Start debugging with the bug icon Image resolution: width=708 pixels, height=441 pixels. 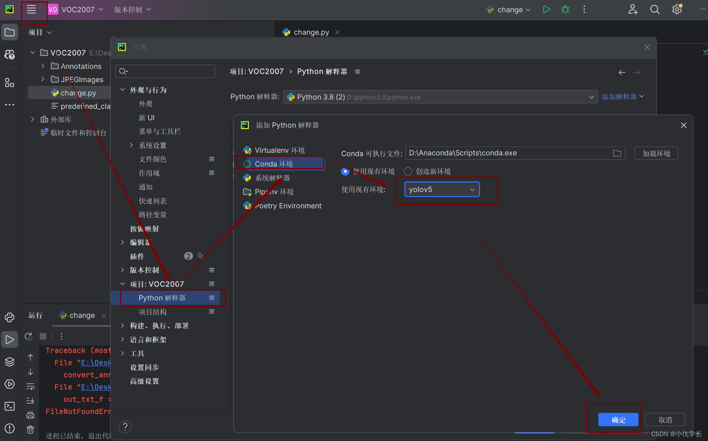click(x=565, y=10)
